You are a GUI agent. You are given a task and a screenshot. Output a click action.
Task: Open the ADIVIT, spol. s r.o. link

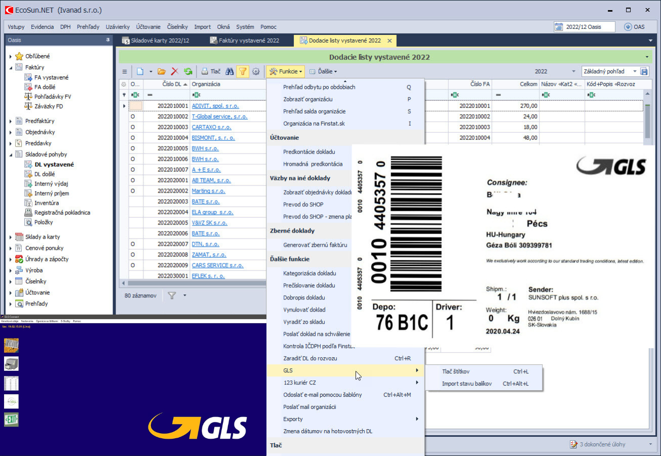215,106
